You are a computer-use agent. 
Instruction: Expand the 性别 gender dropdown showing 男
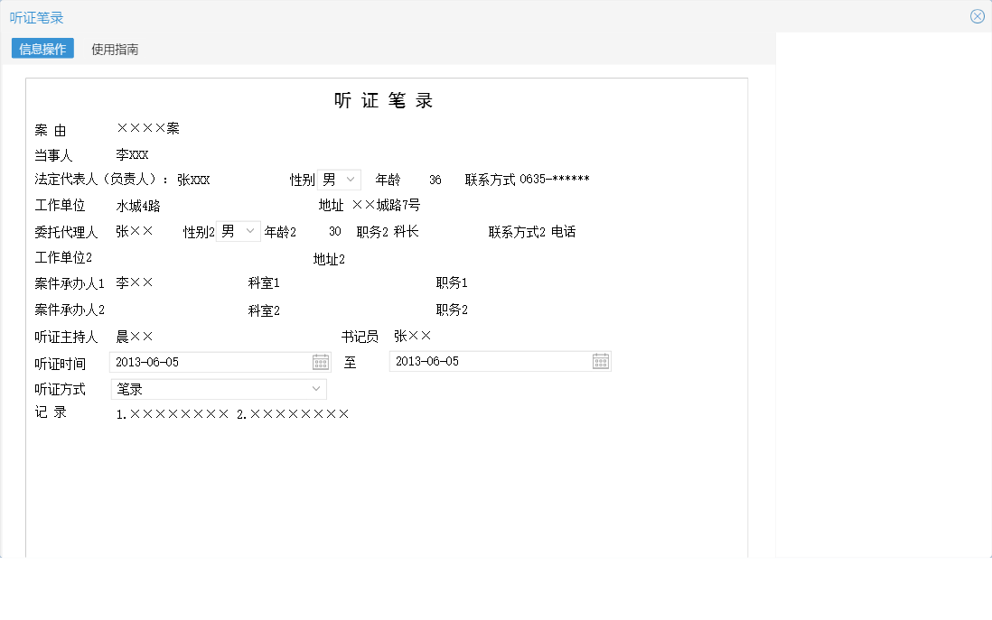(x=351, y=179)
